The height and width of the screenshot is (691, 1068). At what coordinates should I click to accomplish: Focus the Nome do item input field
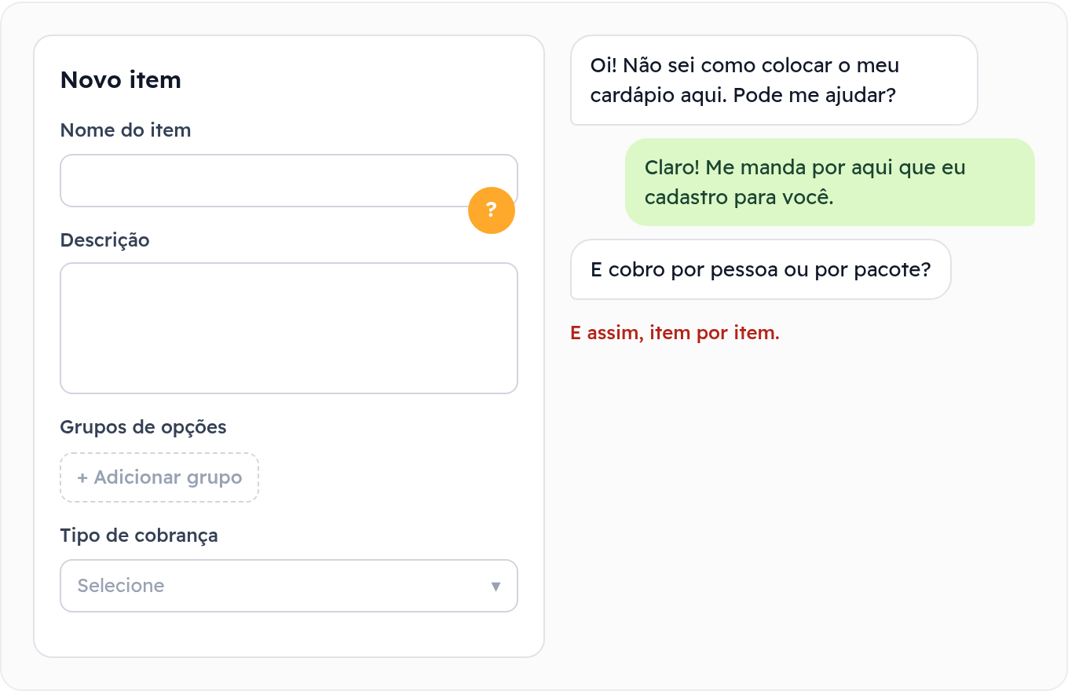point(289,181)
